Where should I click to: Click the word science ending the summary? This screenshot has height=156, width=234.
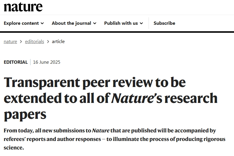(x=14, y=147)
